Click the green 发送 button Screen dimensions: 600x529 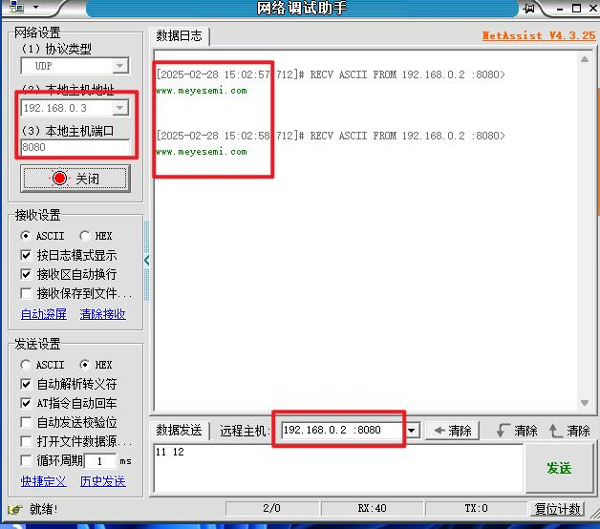click(x=559, y=468)
